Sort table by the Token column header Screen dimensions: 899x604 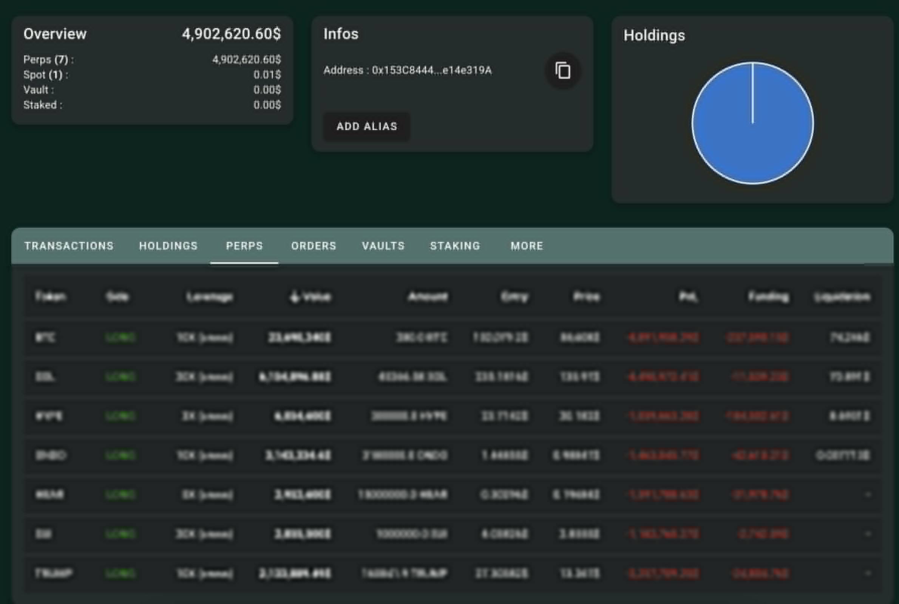click(50, 297)
